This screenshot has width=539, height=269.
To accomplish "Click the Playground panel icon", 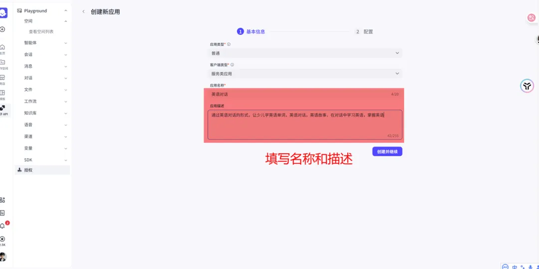I will 19,10.
